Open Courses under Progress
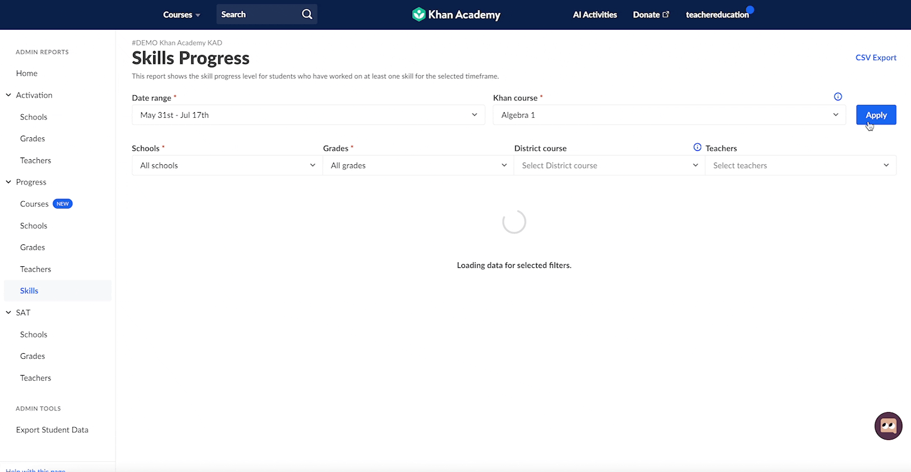The width and height of the screenshot is (911, 472). (x=34, y=204)
